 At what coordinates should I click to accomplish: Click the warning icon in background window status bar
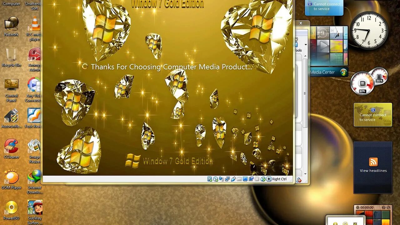pos(299,180)
